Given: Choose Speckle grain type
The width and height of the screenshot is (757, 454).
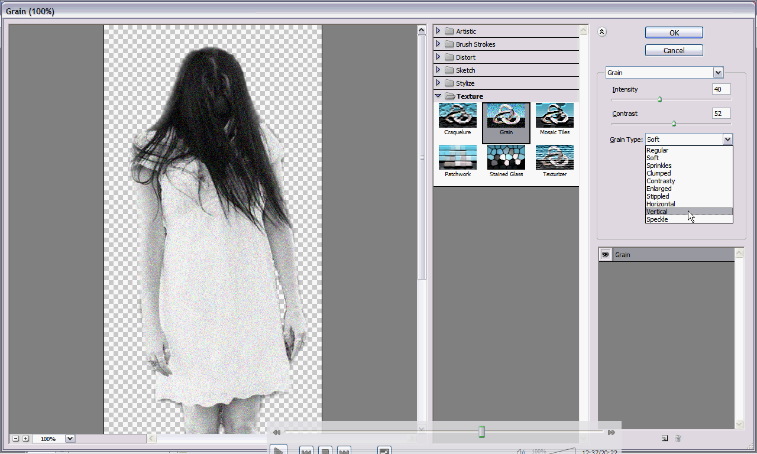Looking at the screenshot, I should pos(689,219).
